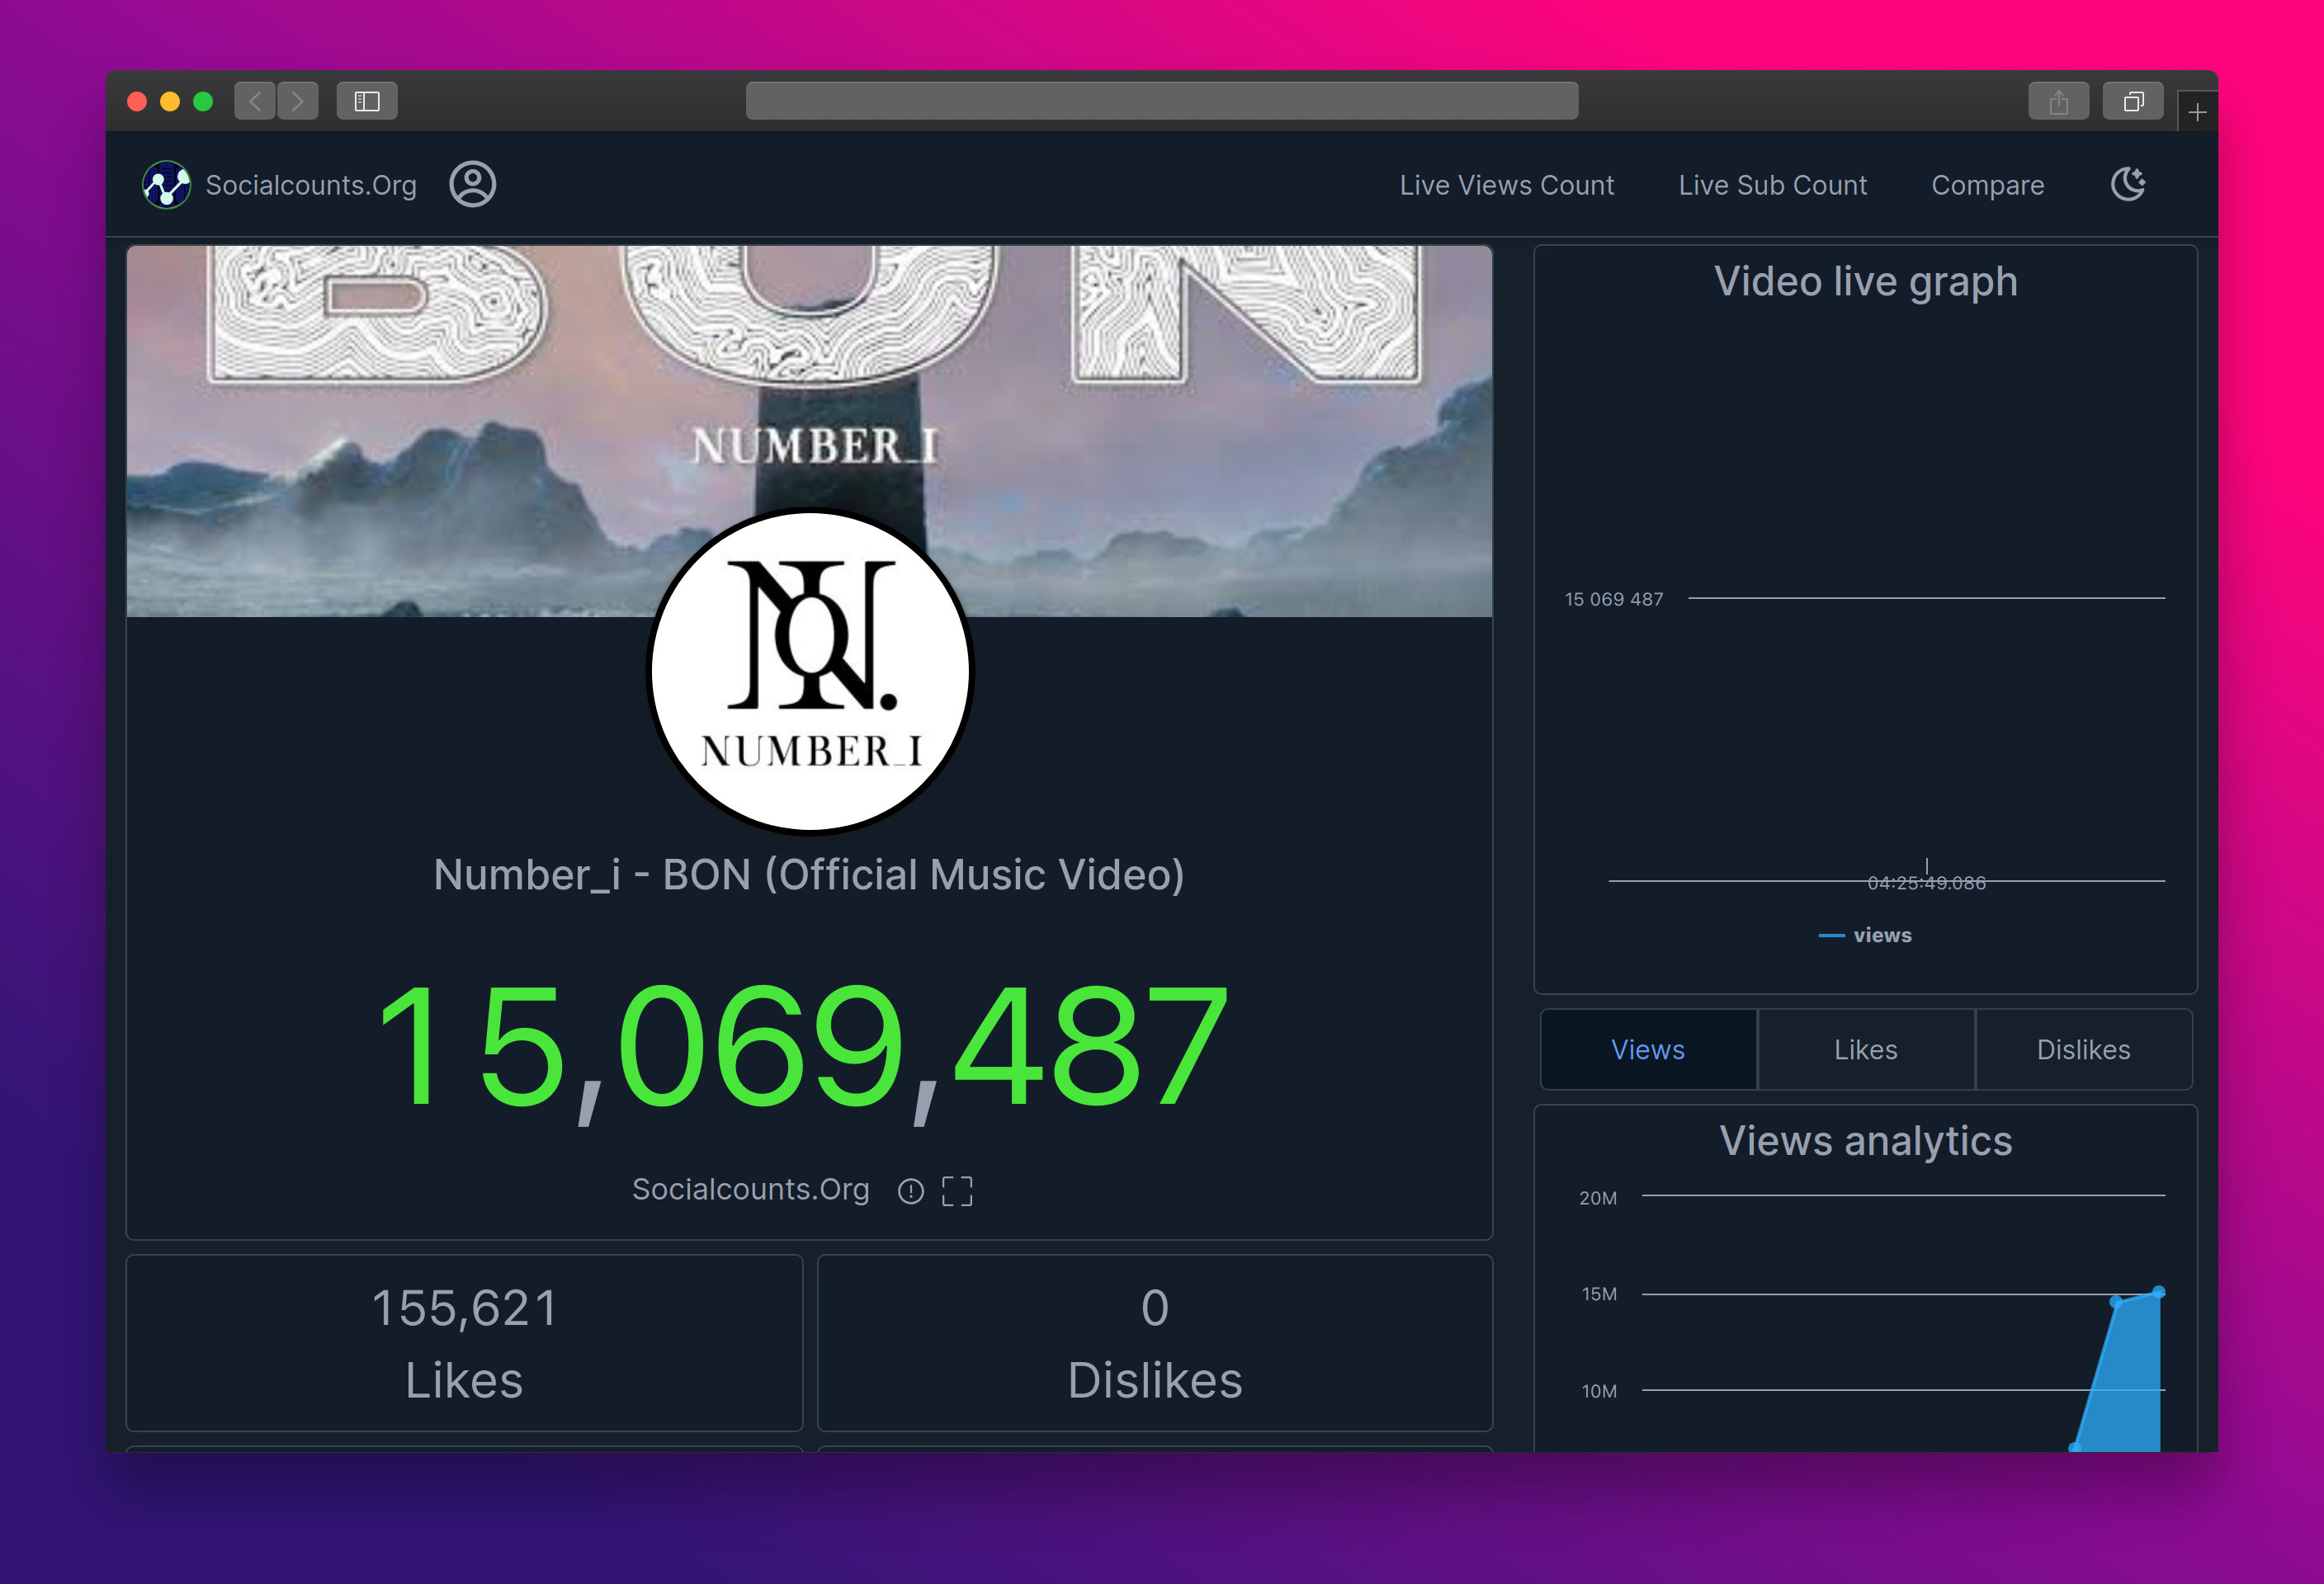This screenshot has height=1584, width=2324.
Task: Select the Likes analytics tab
Action: (1866, 1049)
